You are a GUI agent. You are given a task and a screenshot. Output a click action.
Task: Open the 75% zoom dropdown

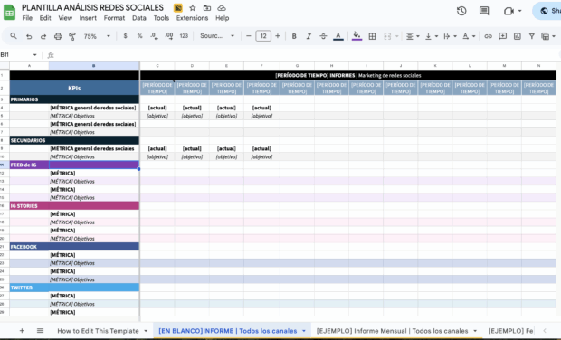tap(97, 36)
